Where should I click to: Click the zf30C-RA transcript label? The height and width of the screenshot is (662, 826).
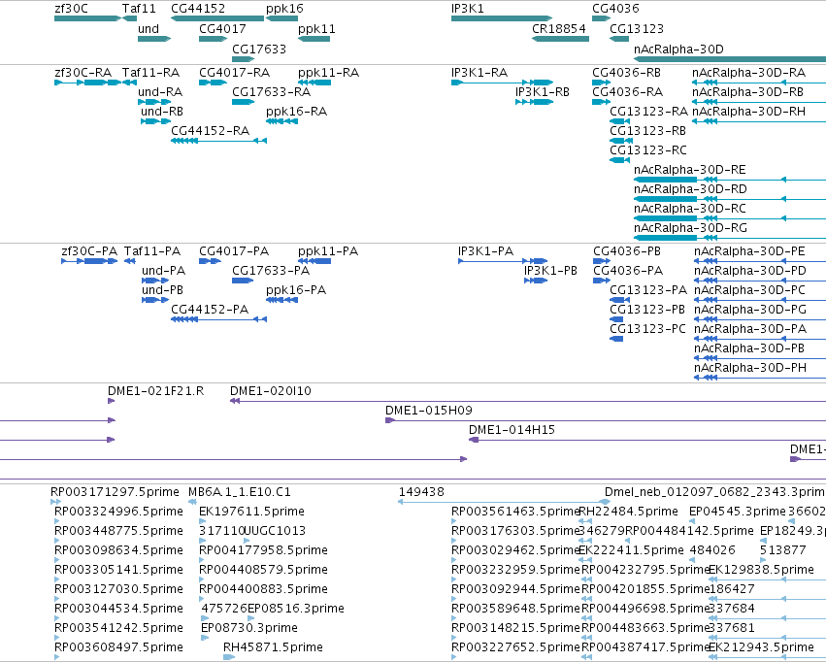83,73
